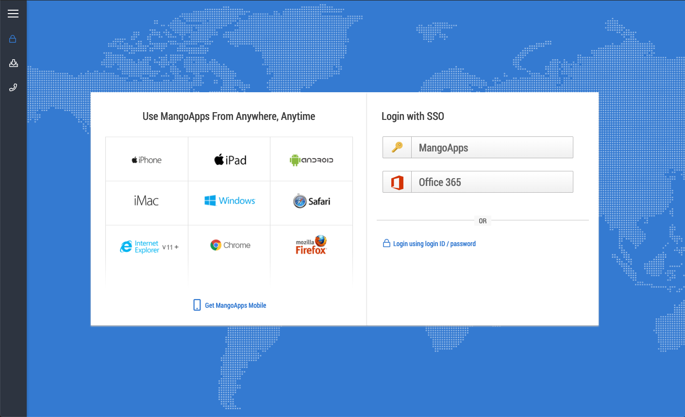Click the OR separator label
This screenshot has width=685, height=417.
[x=483, y=221]
